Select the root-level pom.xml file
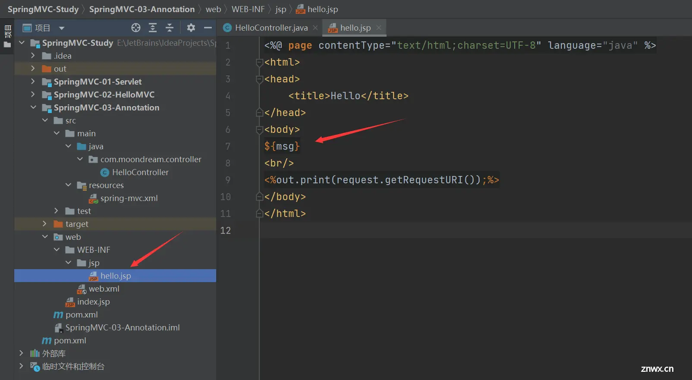This screenshot has height=380, width=692. coord(70,341)
